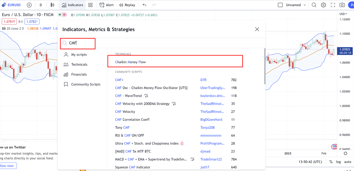The height and width of the screenshot is (171, 354).
Task: Select Technicals category
Action: pos(79,64)
